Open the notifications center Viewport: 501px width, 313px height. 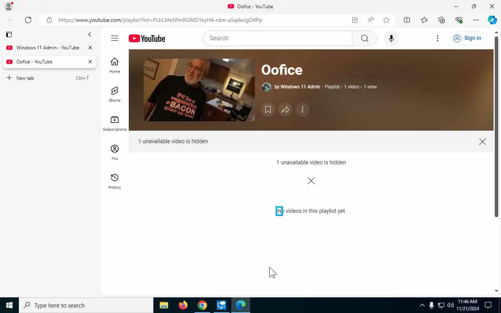[488, 305]
